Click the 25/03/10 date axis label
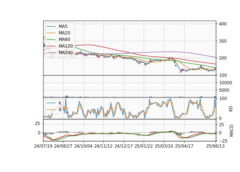The height and width of the screenshot is (172, 240). coord(164,146)
